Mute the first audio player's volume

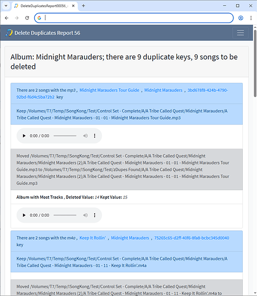click(85, 136)
